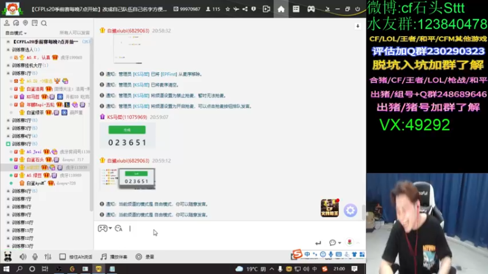Select the 训练赛12厅 channel
488x274 pixels.
coord(23,238)
